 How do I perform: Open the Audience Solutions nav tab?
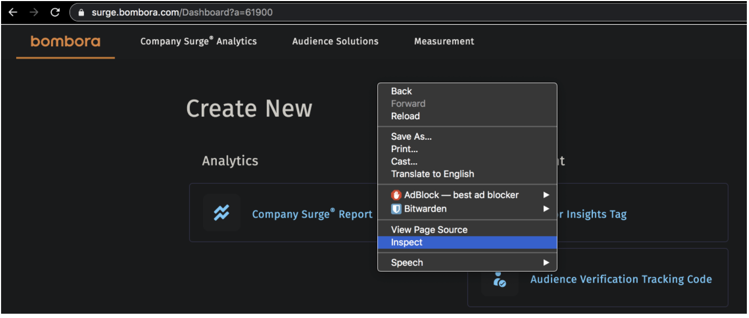335,41
